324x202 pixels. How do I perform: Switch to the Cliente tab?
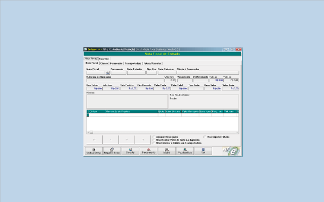(x=104, y=63)
